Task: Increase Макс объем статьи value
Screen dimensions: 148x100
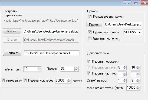Action: click(138, 87)
